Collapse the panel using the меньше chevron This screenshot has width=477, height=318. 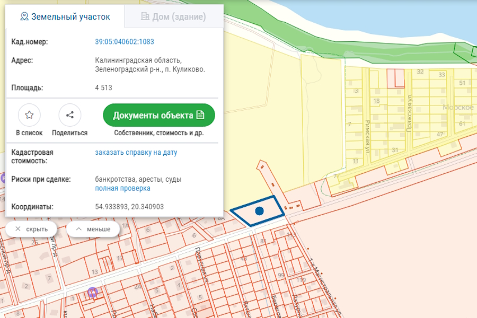93,228
